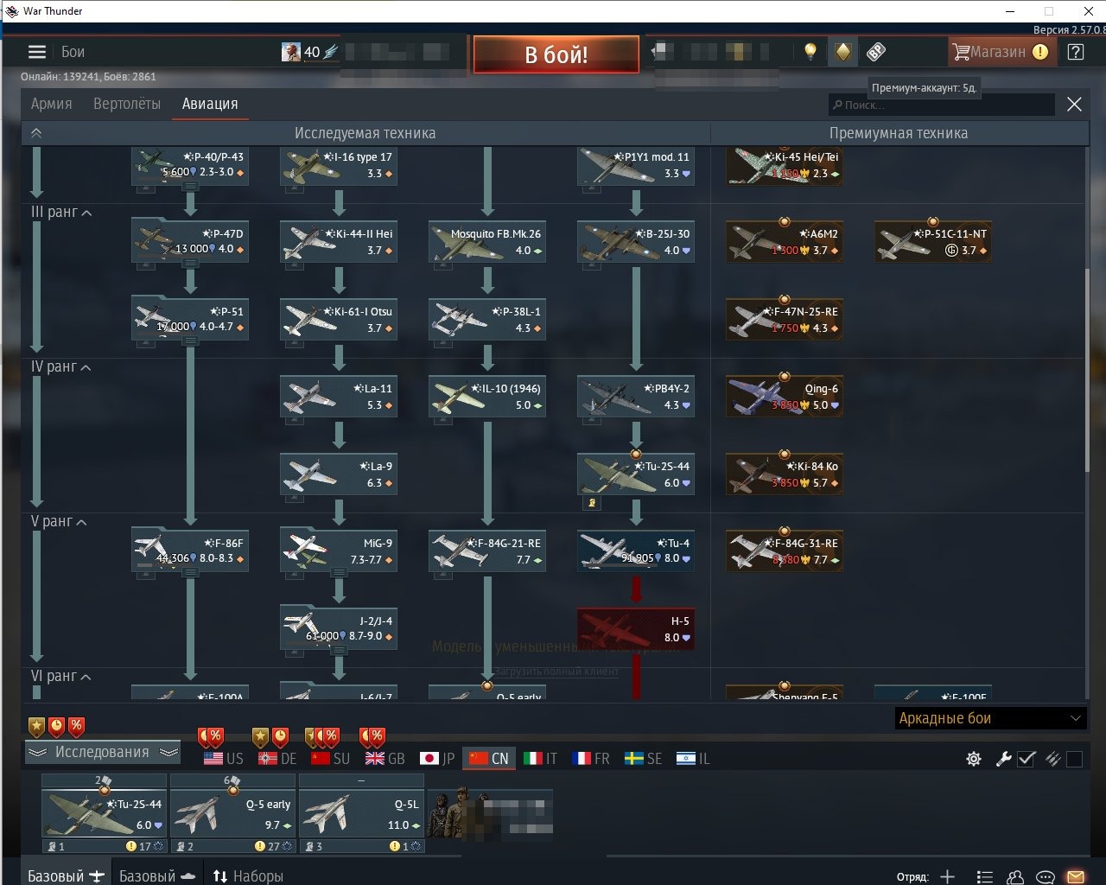Select the SE Sweden nation tab

coord(643,759)
